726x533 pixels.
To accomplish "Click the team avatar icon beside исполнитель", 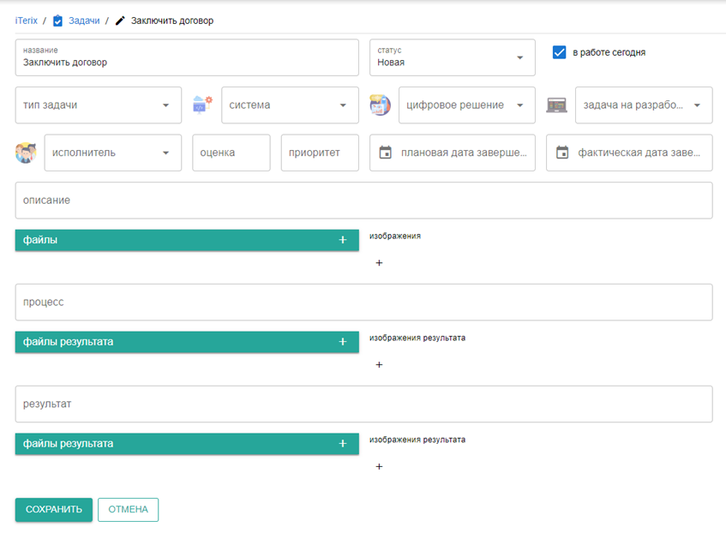I will (x=26, y=153).
